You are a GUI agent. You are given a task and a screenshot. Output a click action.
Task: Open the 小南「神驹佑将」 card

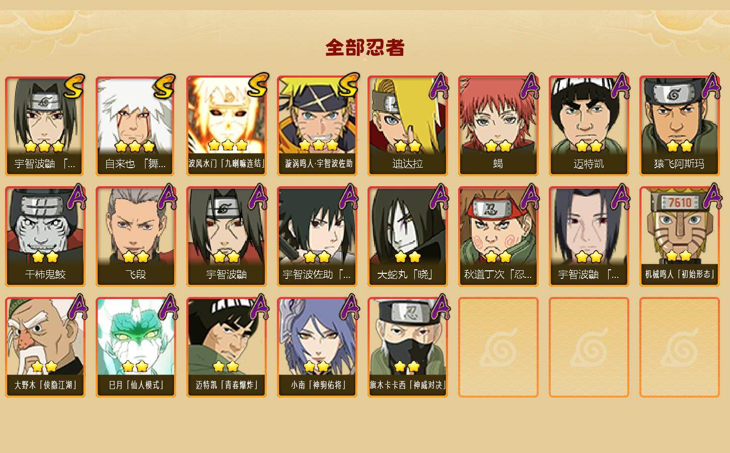(317, 347)
